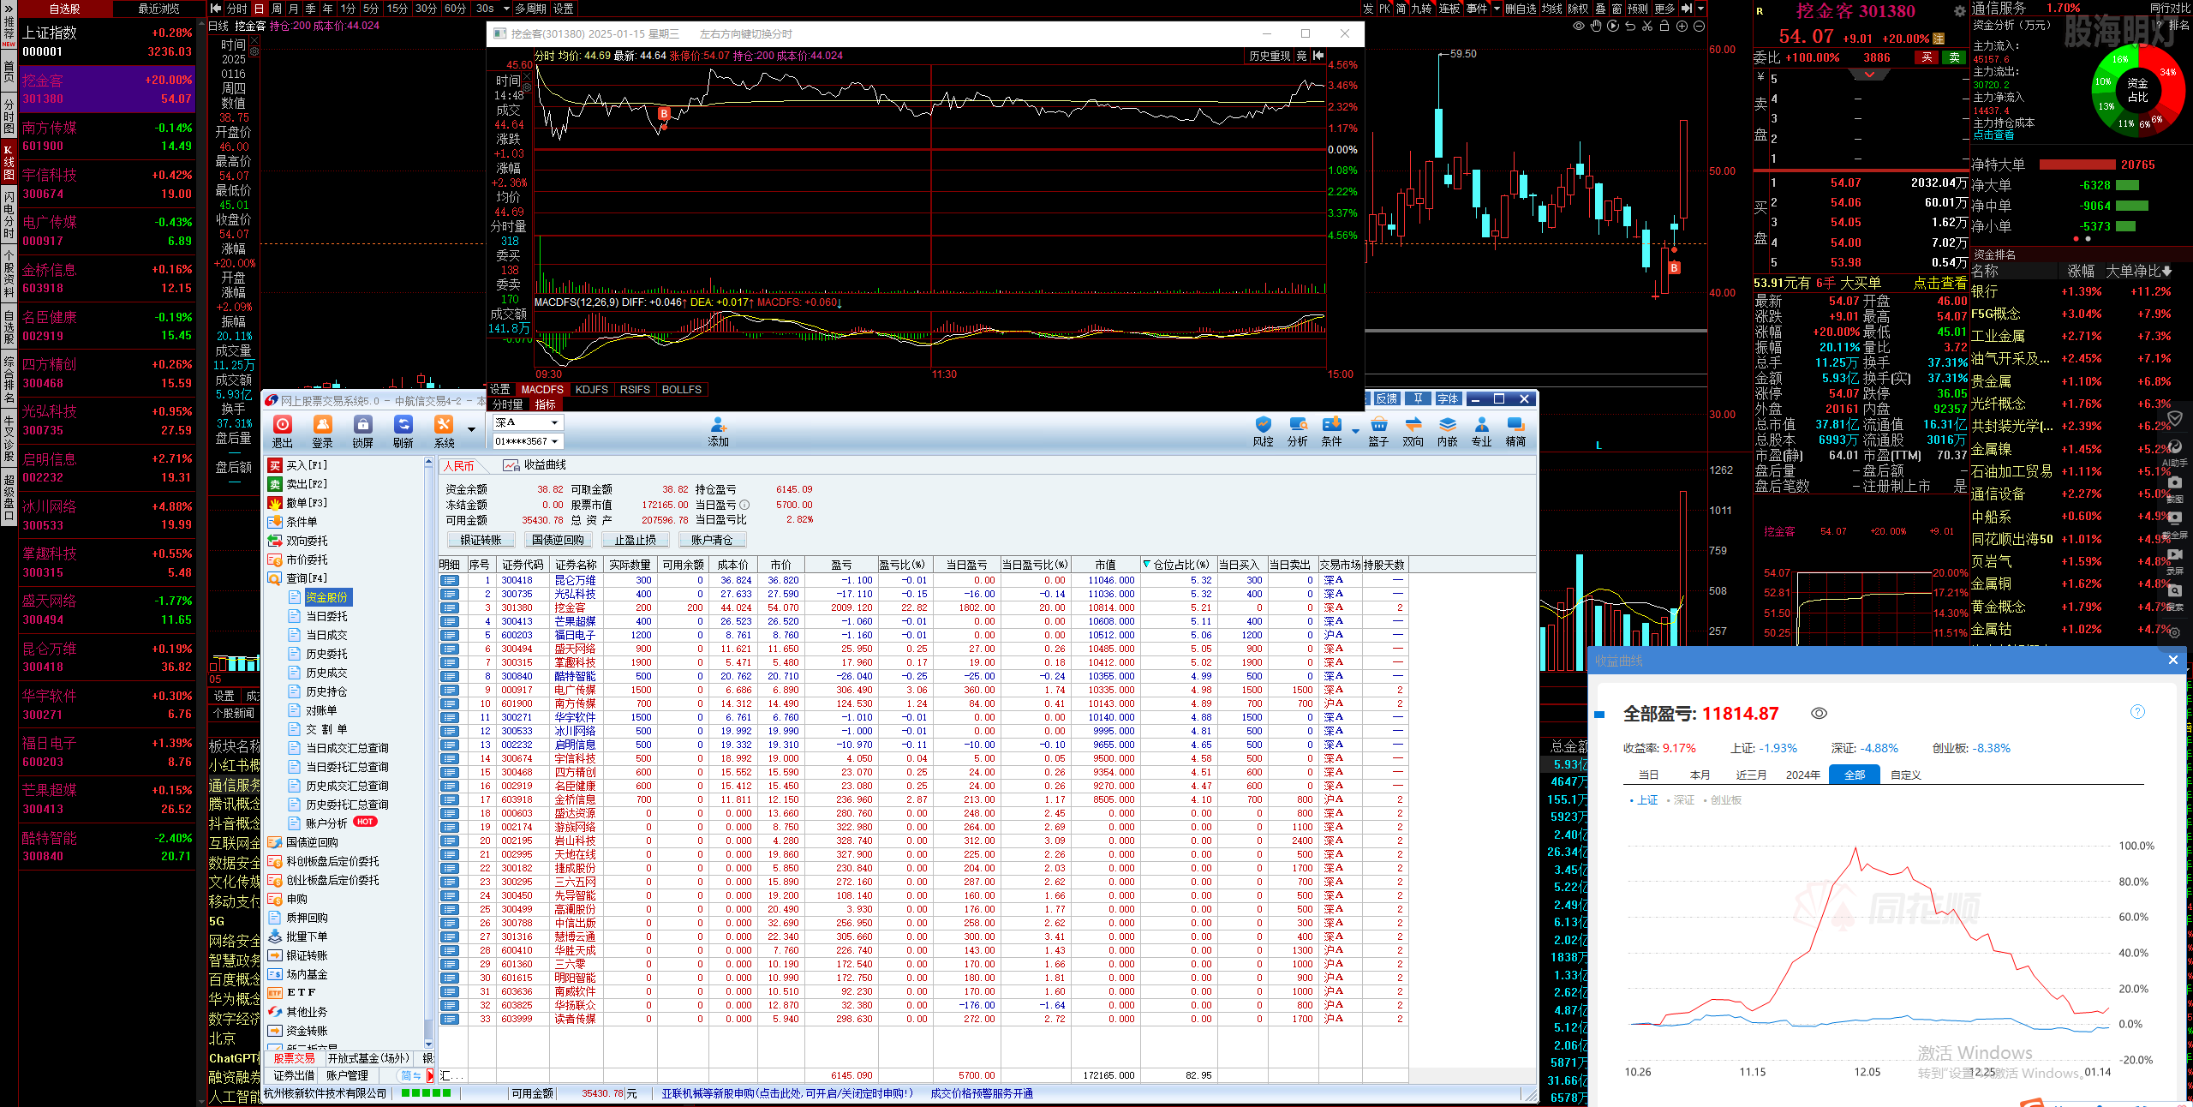
Task: Open settings gear next to 挖金客 301380
Action: coord(1959,11)
